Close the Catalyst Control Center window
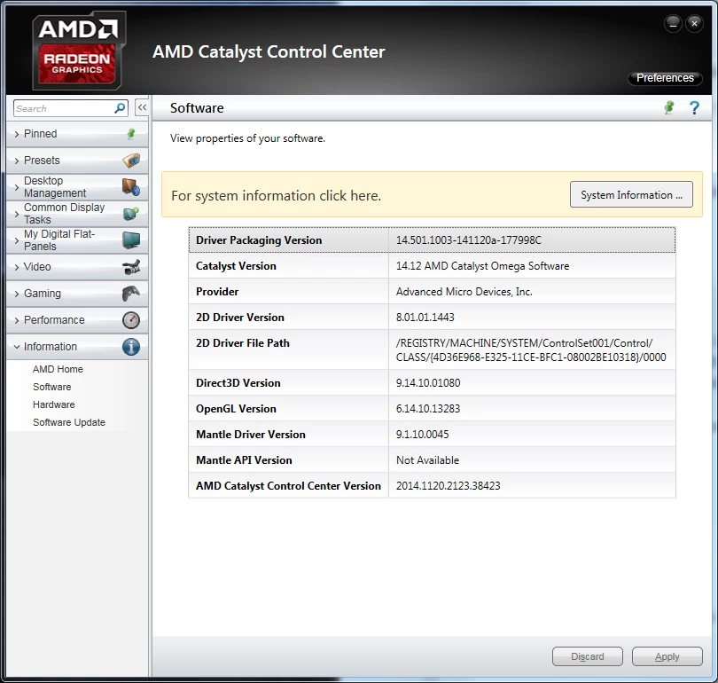Viewport: 718px width, 683px height. click(x=694, y=24)
